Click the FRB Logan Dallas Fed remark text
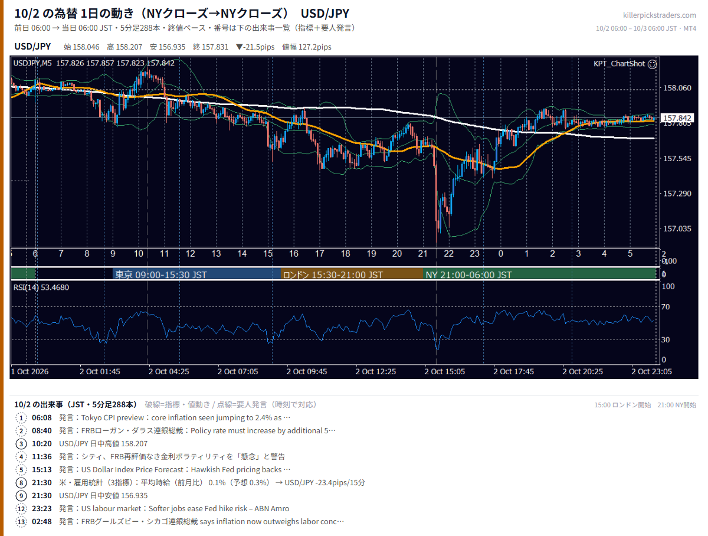This screenshot has width=708, height=536. coord(198,430)
